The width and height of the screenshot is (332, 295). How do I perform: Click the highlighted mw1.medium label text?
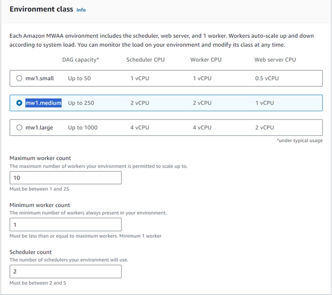pyautogui.click(x=43, y=103)
